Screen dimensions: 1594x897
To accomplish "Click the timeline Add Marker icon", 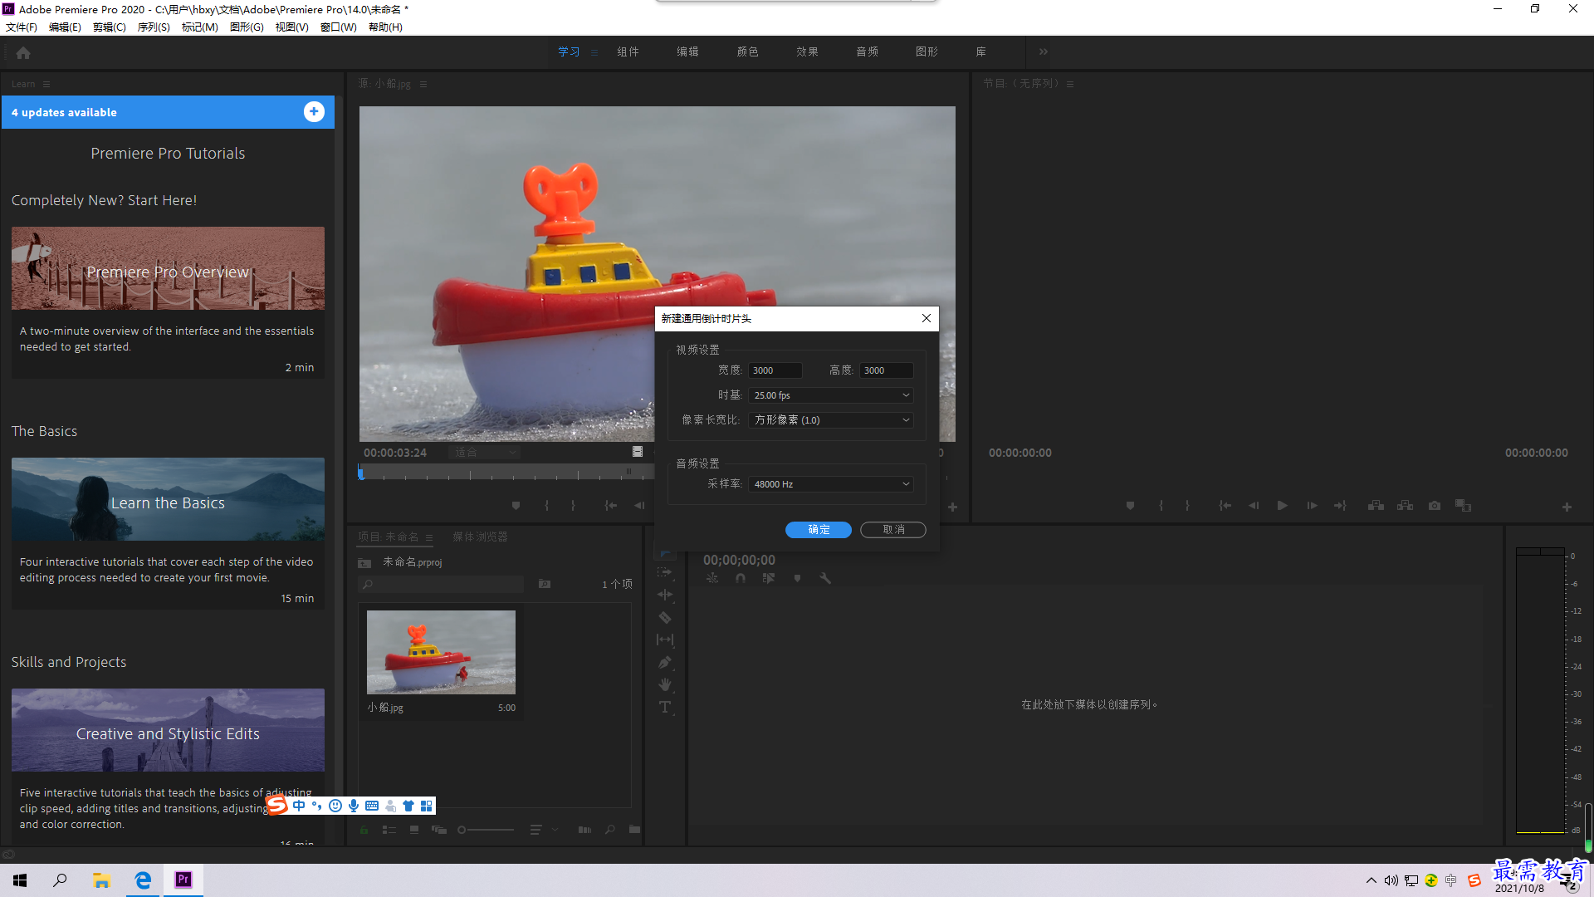I will point(797,578).
